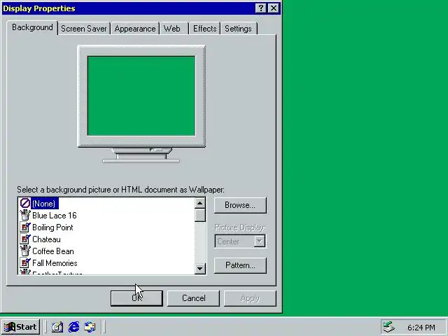The width and height of the screenshot is (448, 336).
Task: Click the wallpaper list scroll down arrow
Action: tap(200, 269)
